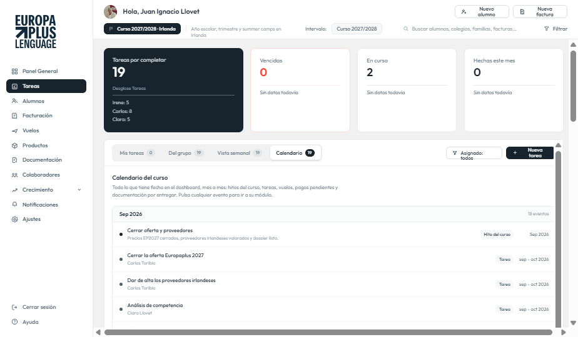Screen dimensions: 578x337
Task: Open Asignado: todos filter dropdown
Action: pos(474,153)
